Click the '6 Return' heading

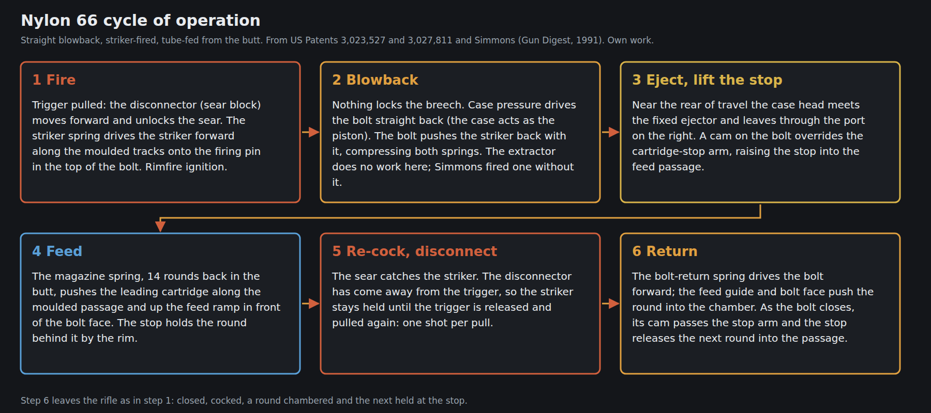[665, 251]
